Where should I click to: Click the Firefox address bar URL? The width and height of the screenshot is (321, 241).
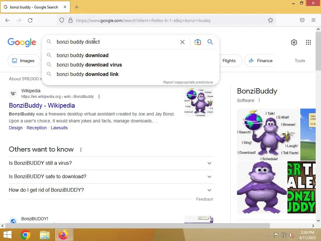pyautogui.click(x=143, y=20)
